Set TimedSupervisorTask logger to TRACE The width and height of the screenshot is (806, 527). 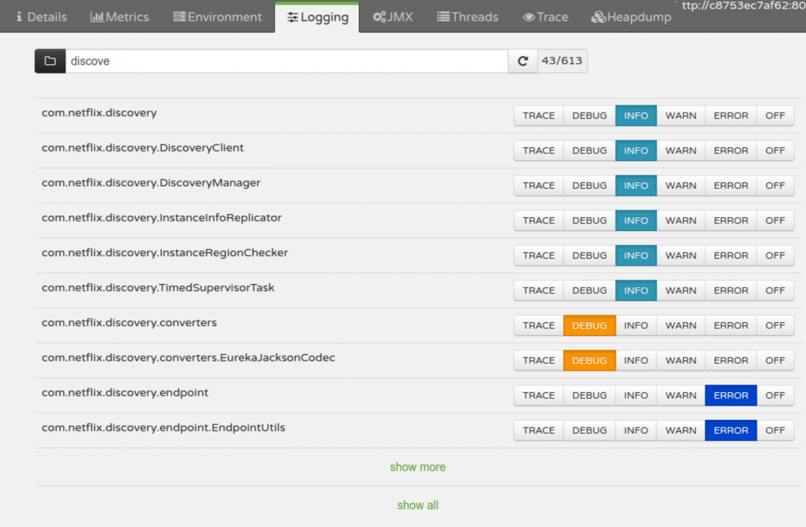coord(538,291)
